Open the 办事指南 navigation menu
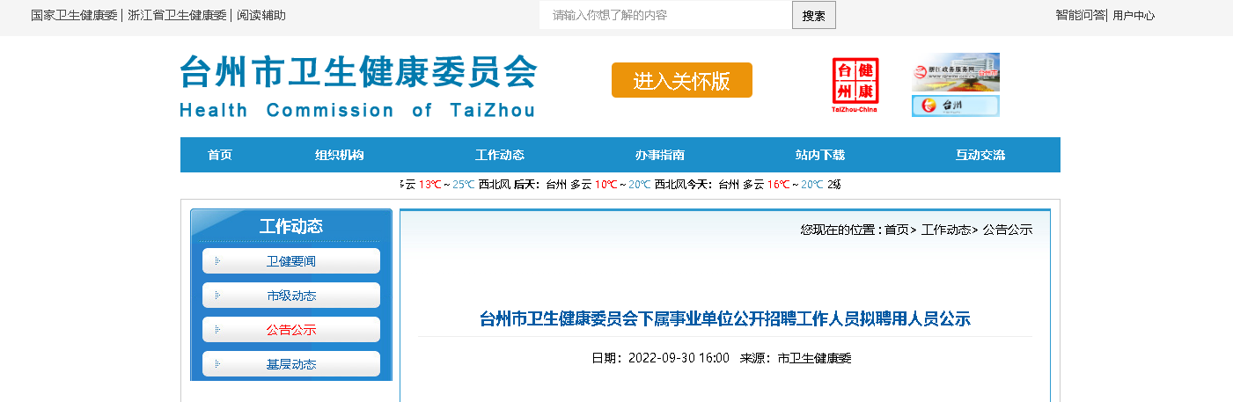The image size is (1233, 402). (660, 155)
